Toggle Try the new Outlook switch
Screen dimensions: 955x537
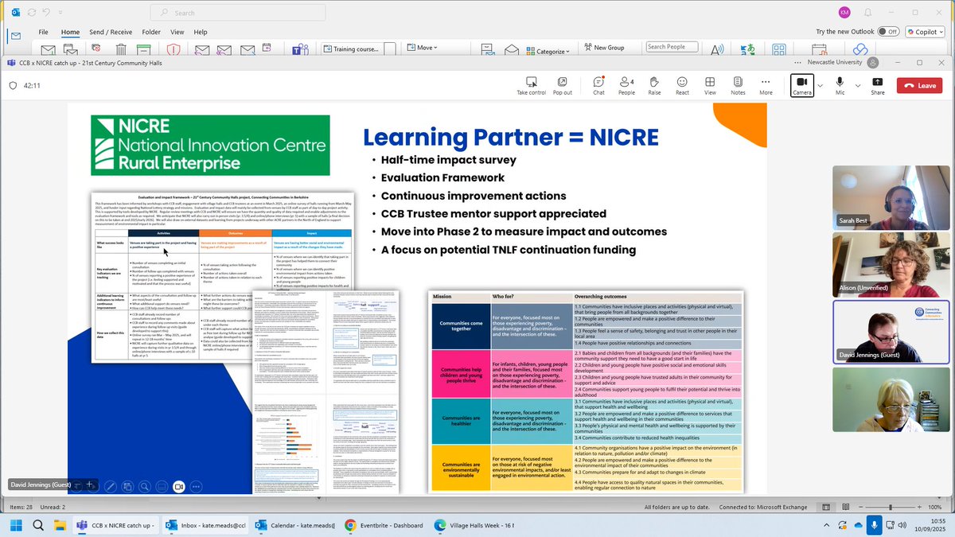point(888,32)
